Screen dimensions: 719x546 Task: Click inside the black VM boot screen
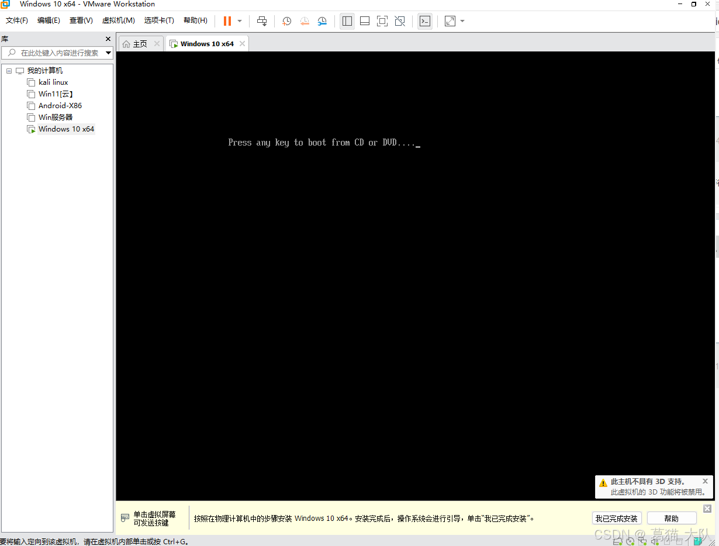click(416, 275)
